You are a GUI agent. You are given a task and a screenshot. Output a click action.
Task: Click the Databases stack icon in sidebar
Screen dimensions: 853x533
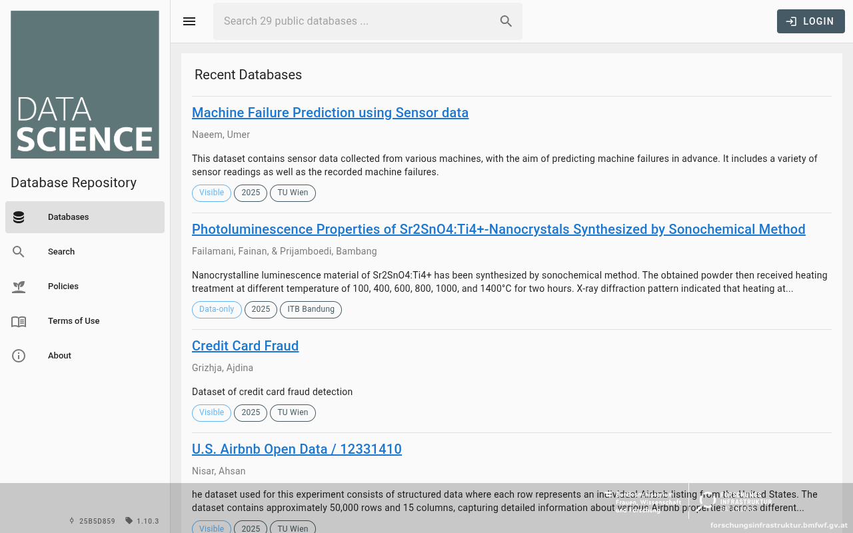click(19, 217)
